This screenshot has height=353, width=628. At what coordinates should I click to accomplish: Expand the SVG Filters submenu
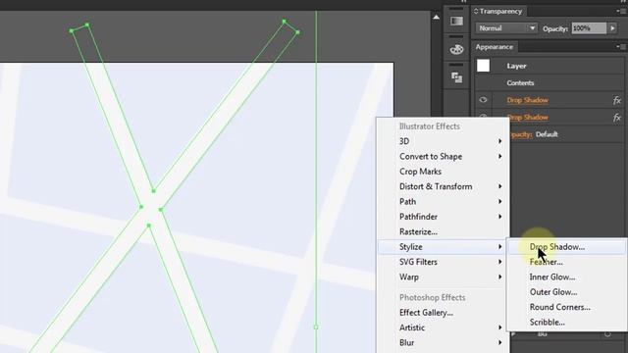click(x=442, y=262)
